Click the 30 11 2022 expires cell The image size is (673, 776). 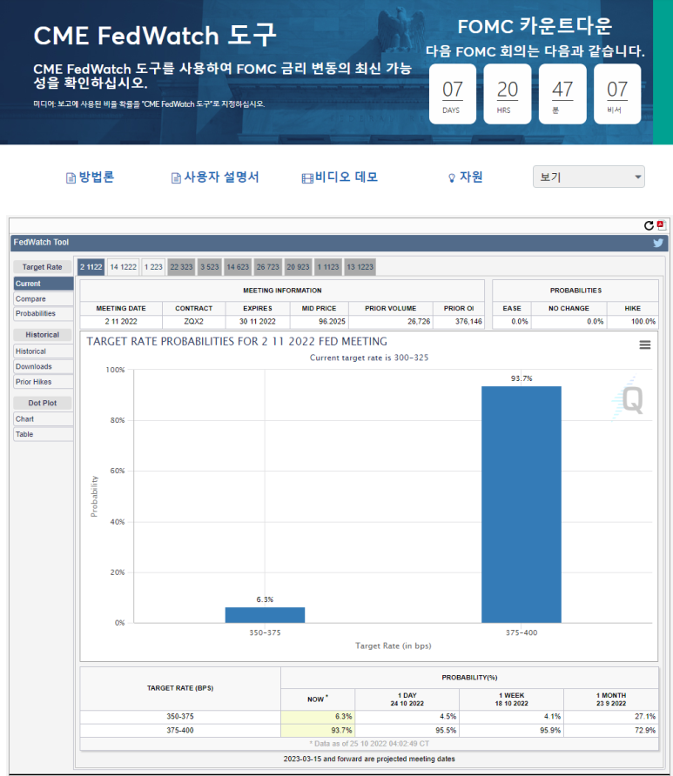[258, 322]
